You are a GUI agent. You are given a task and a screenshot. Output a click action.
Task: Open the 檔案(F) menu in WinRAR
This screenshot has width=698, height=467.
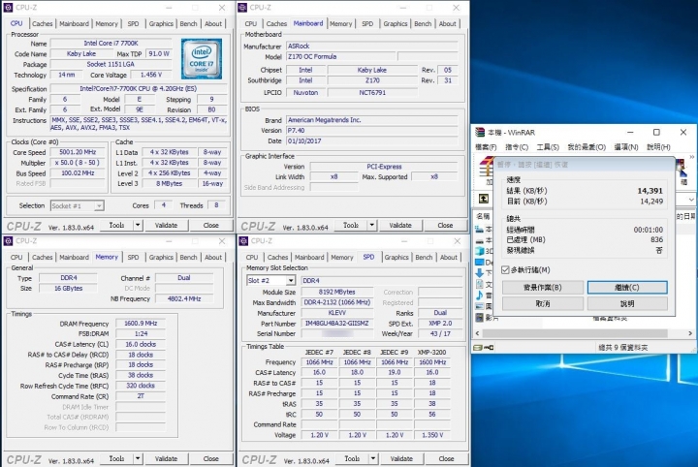(x=486, y=146)
